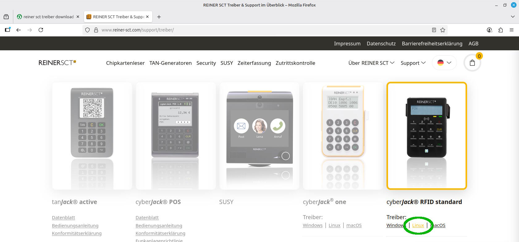Download cyberJack one macOS driver
This screenshot has width=519, height=242.
pyautogui.click(x=354, y=225)
